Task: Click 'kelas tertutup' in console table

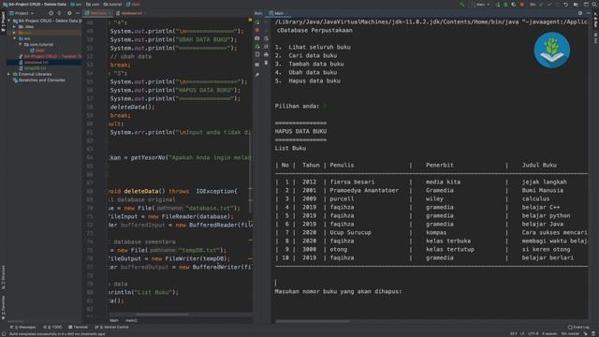Action: (450, 249)
